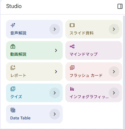Expand options arrow for クイズ
This screenshot has height=129, width=125.
click(55, 93)
